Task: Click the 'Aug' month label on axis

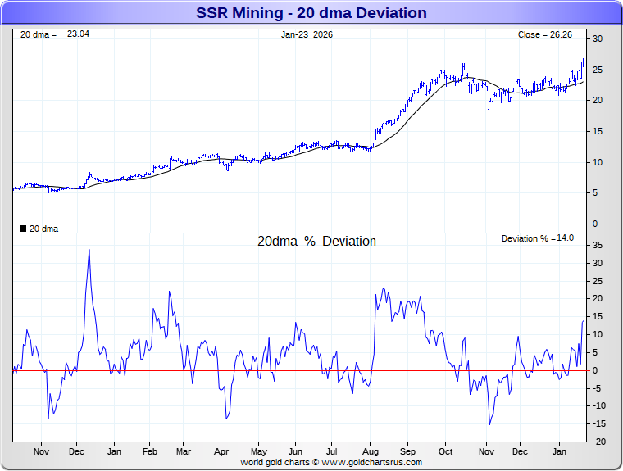Action: (371, 452)
